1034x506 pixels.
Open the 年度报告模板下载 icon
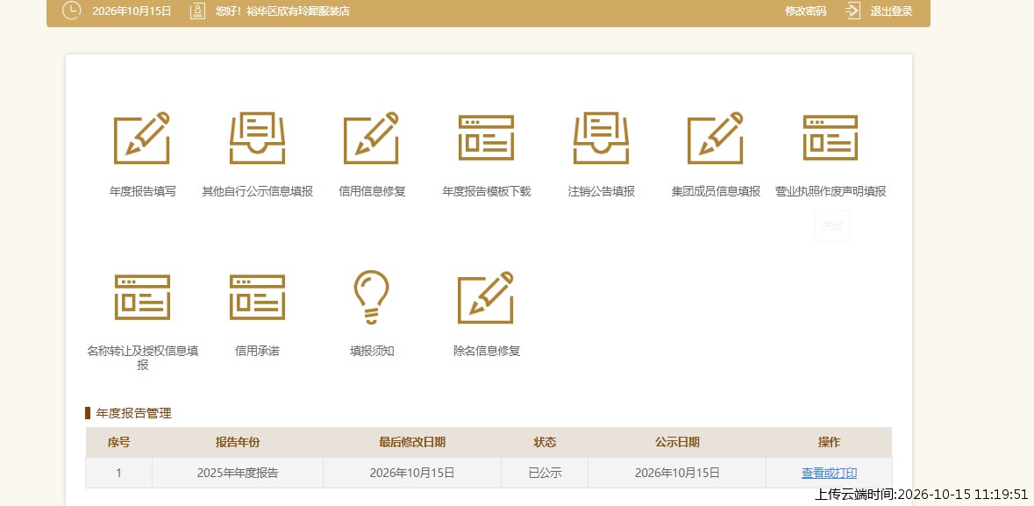(x=487, y=138)
